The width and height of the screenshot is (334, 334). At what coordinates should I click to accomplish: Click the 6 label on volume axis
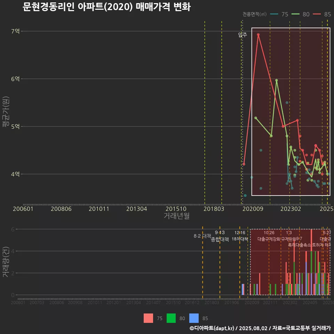(13, 229)
